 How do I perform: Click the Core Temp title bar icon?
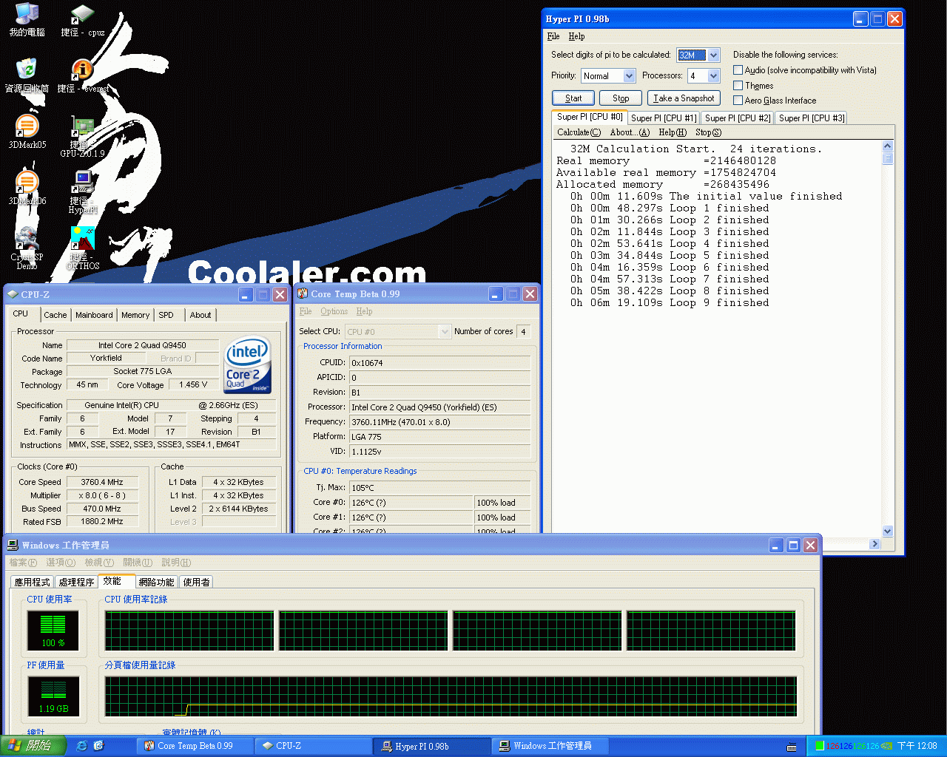(303, 294)
